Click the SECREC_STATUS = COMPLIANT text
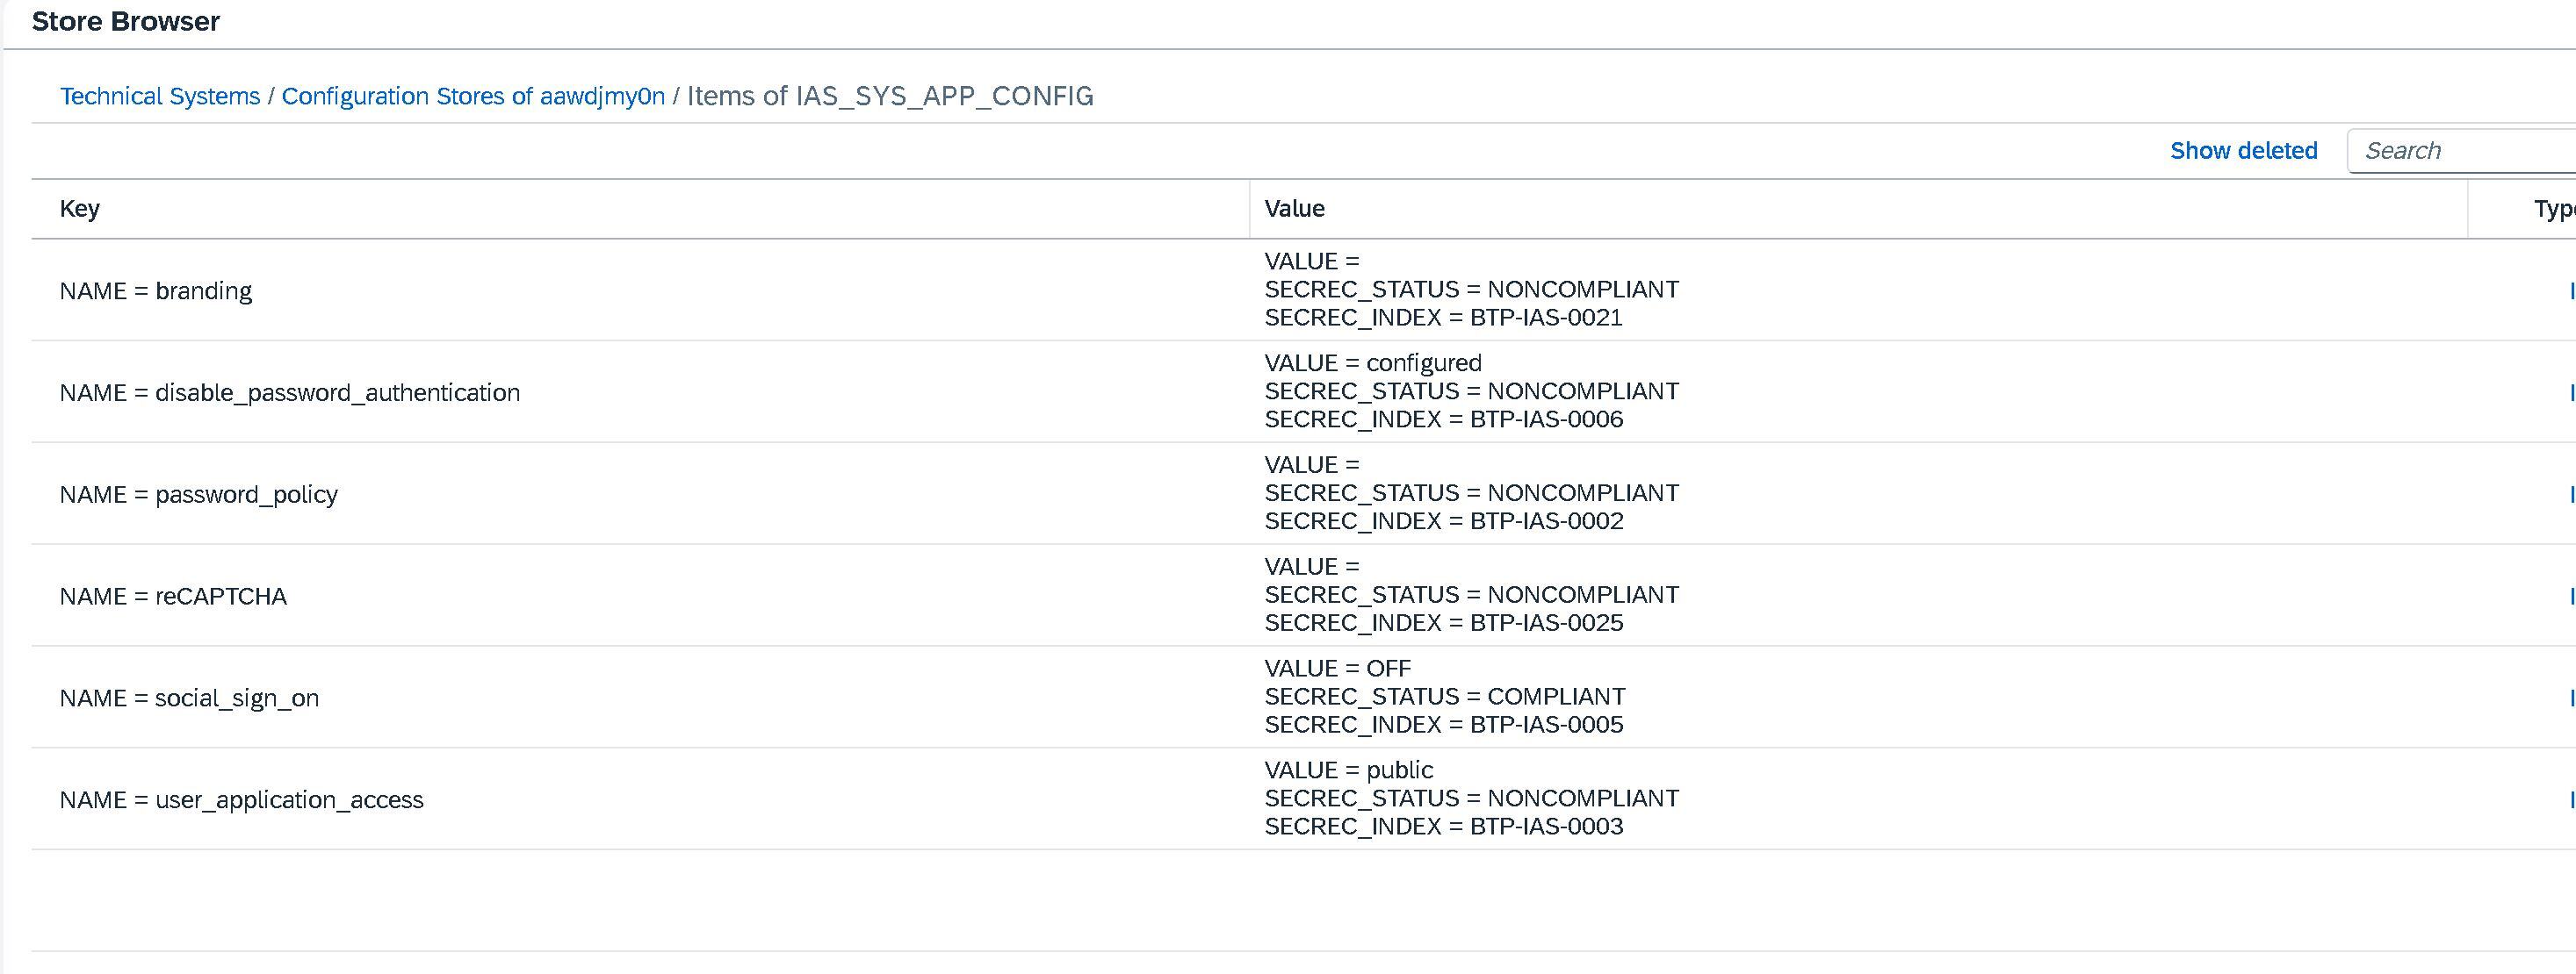This screenshot has height=974, width=2576. click(x=1445, y=697)
